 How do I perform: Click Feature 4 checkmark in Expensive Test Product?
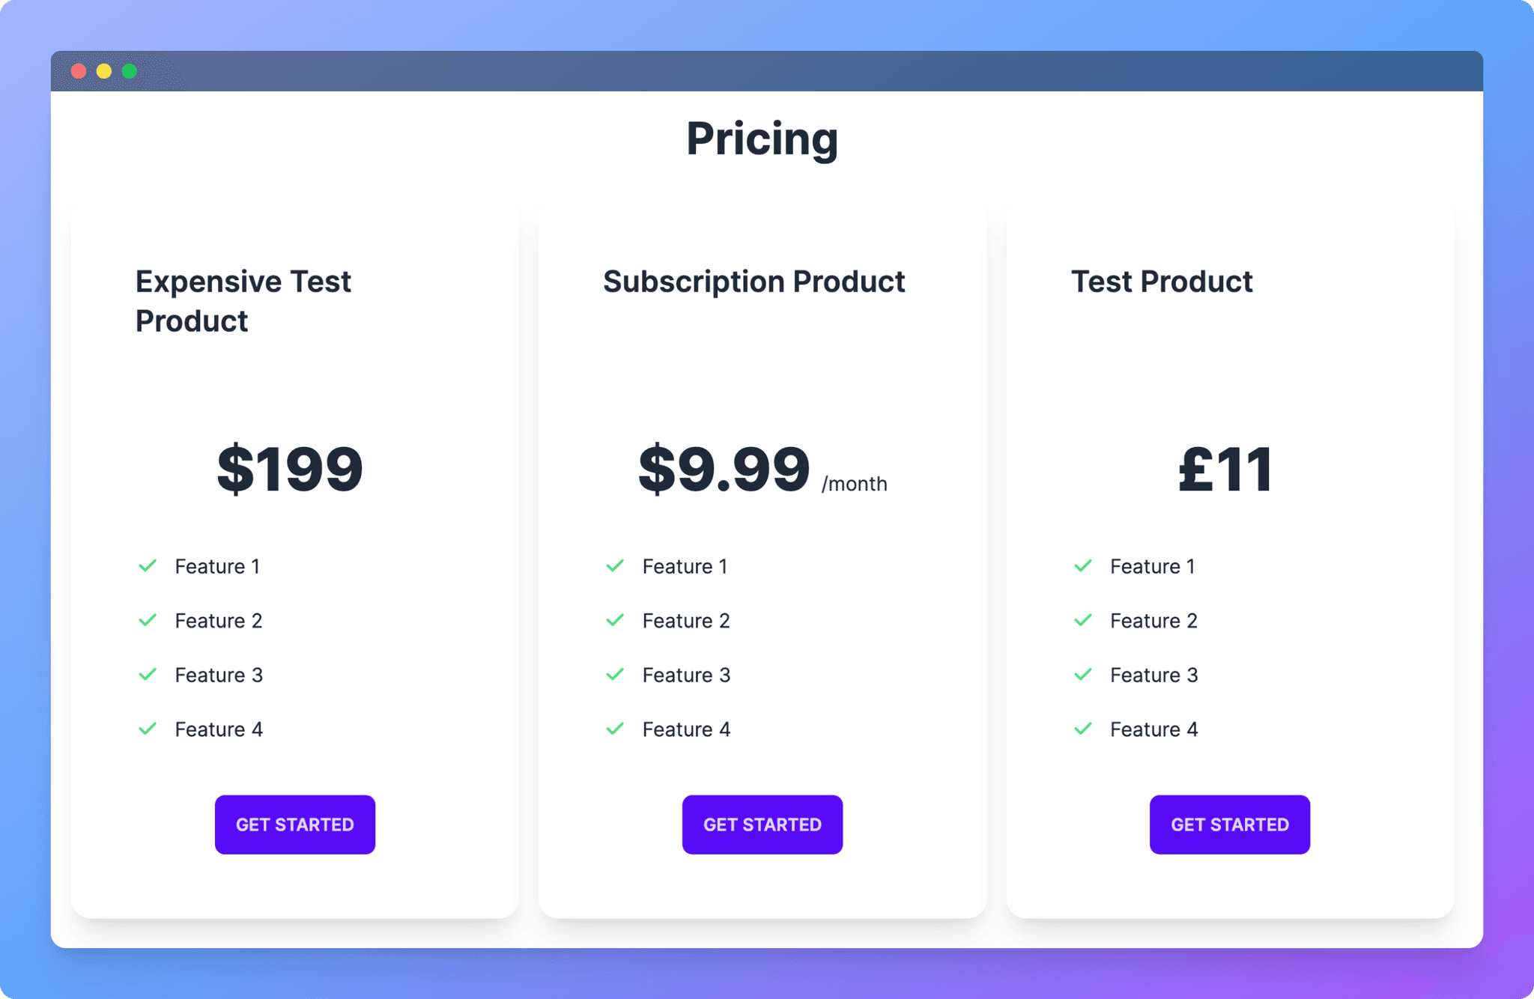click(x=148, y=729)
